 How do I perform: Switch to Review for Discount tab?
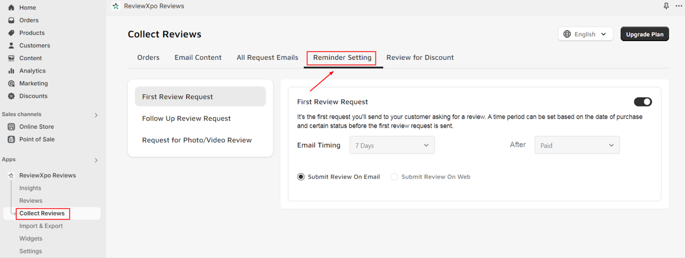click(420, 57)
